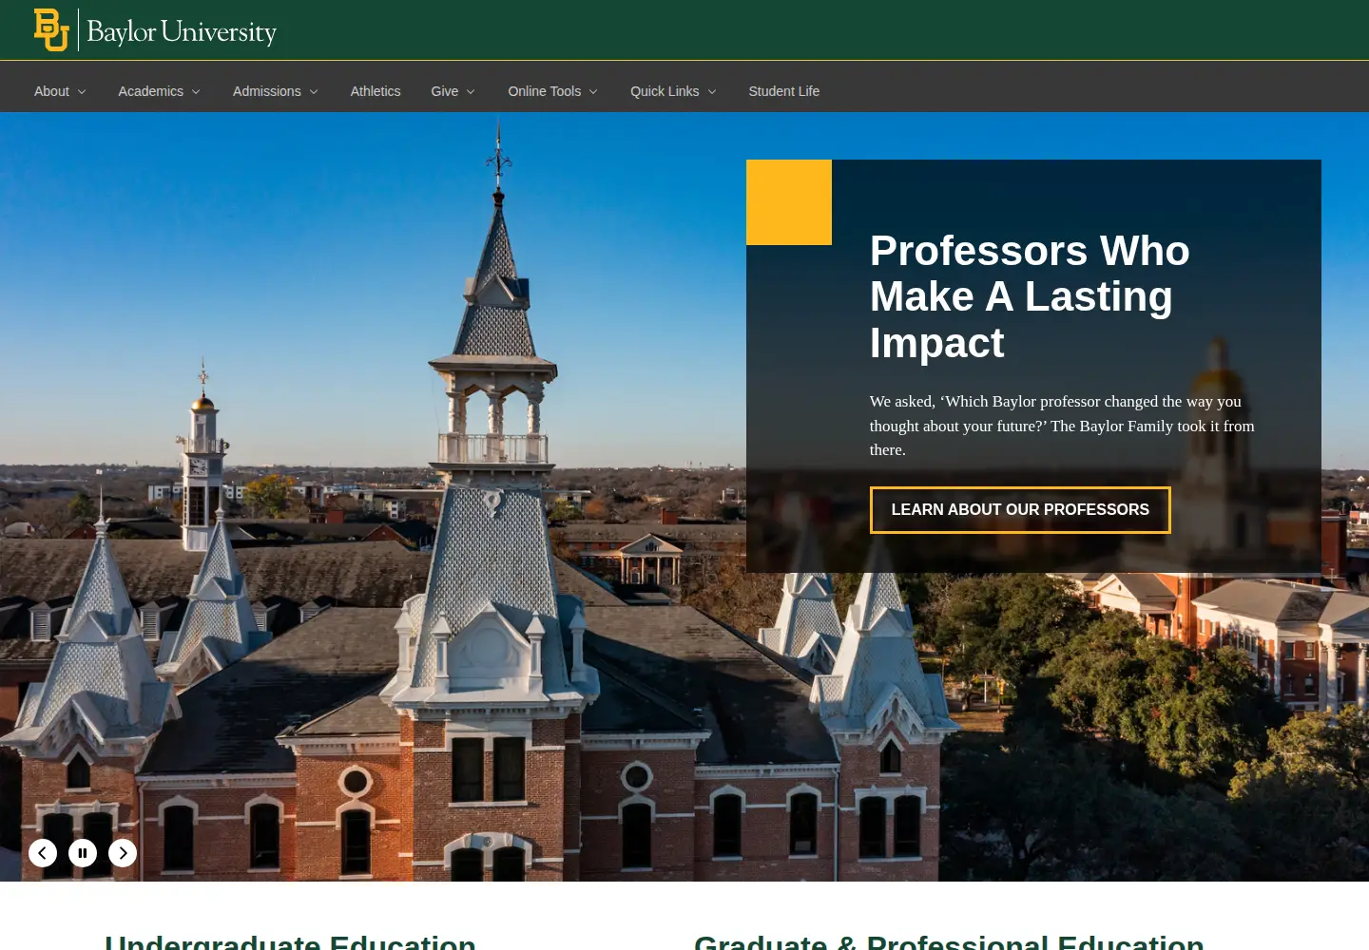Expand the Admissions menu
The width and height of the screenshot is (1369, 950).
coord(275,91)
